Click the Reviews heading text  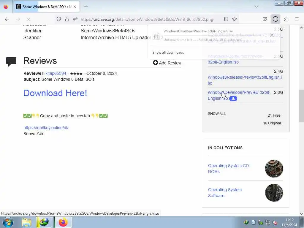coord(40,61)
